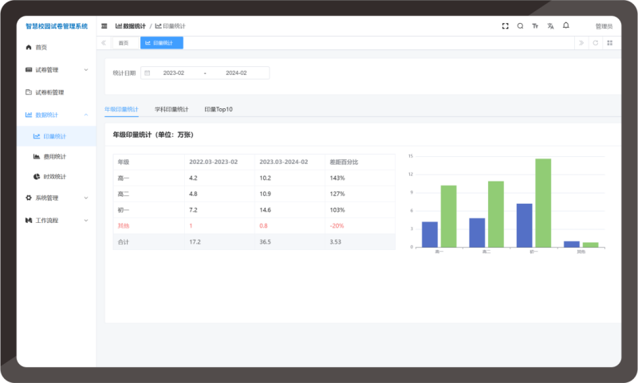Click the 系统管理 gear icon
The image size is (638, 383).
point(29,197)
